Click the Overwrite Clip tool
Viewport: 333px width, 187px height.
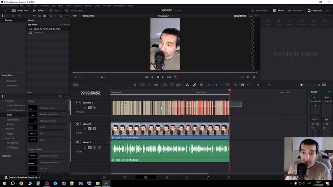pos(172,85)
